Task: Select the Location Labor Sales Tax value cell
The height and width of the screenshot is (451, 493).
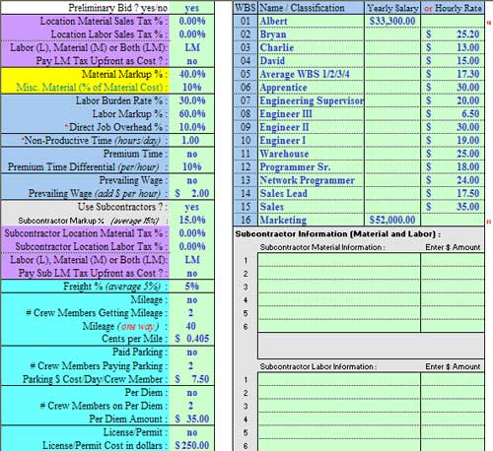Action: [192, 34]
